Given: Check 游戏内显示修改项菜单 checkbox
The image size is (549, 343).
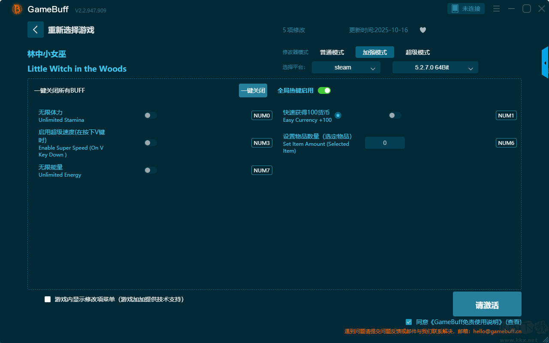Looking at the screenshot, I should pos(48,299).
